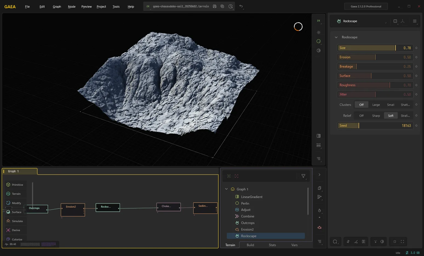Click the filter funnel icon in node list

coord(303,176)
